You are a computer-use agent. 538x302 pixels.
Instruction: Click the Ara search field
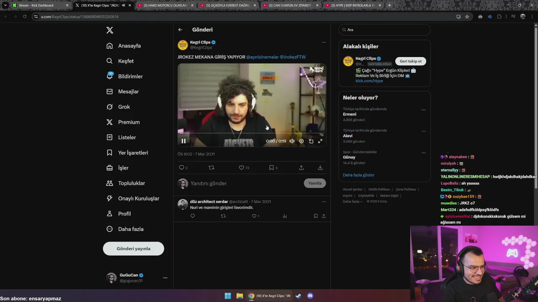click(385, 30)
